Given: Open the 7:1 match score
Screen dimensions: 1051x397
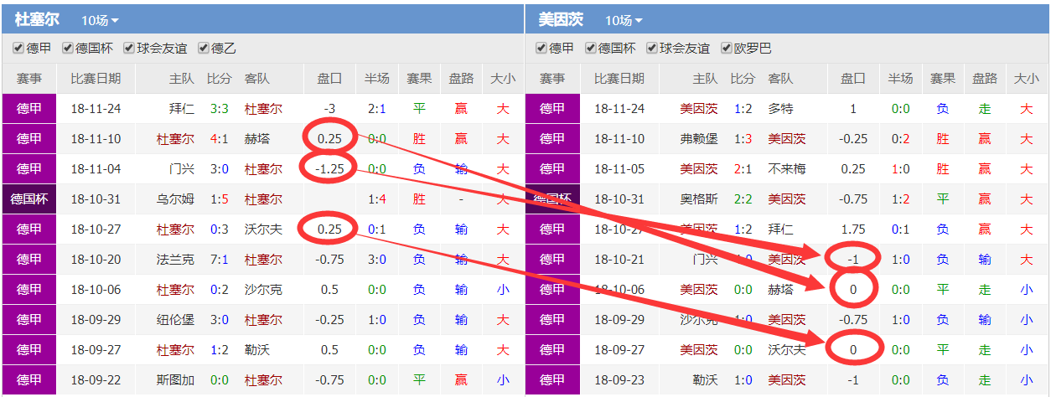Looking at the screenshot, I should (x=219, y=260).
